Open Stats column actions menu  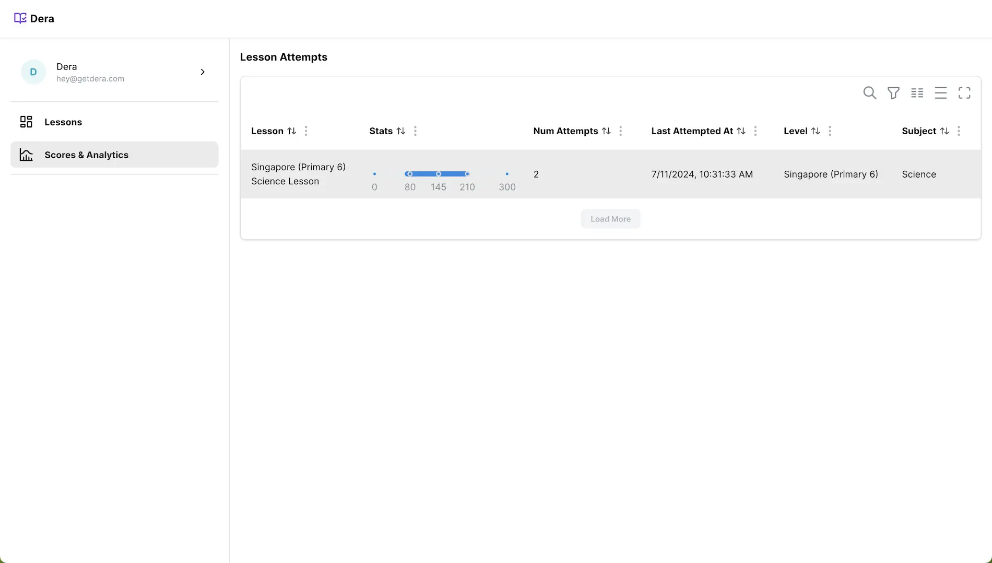coord(415,131)
